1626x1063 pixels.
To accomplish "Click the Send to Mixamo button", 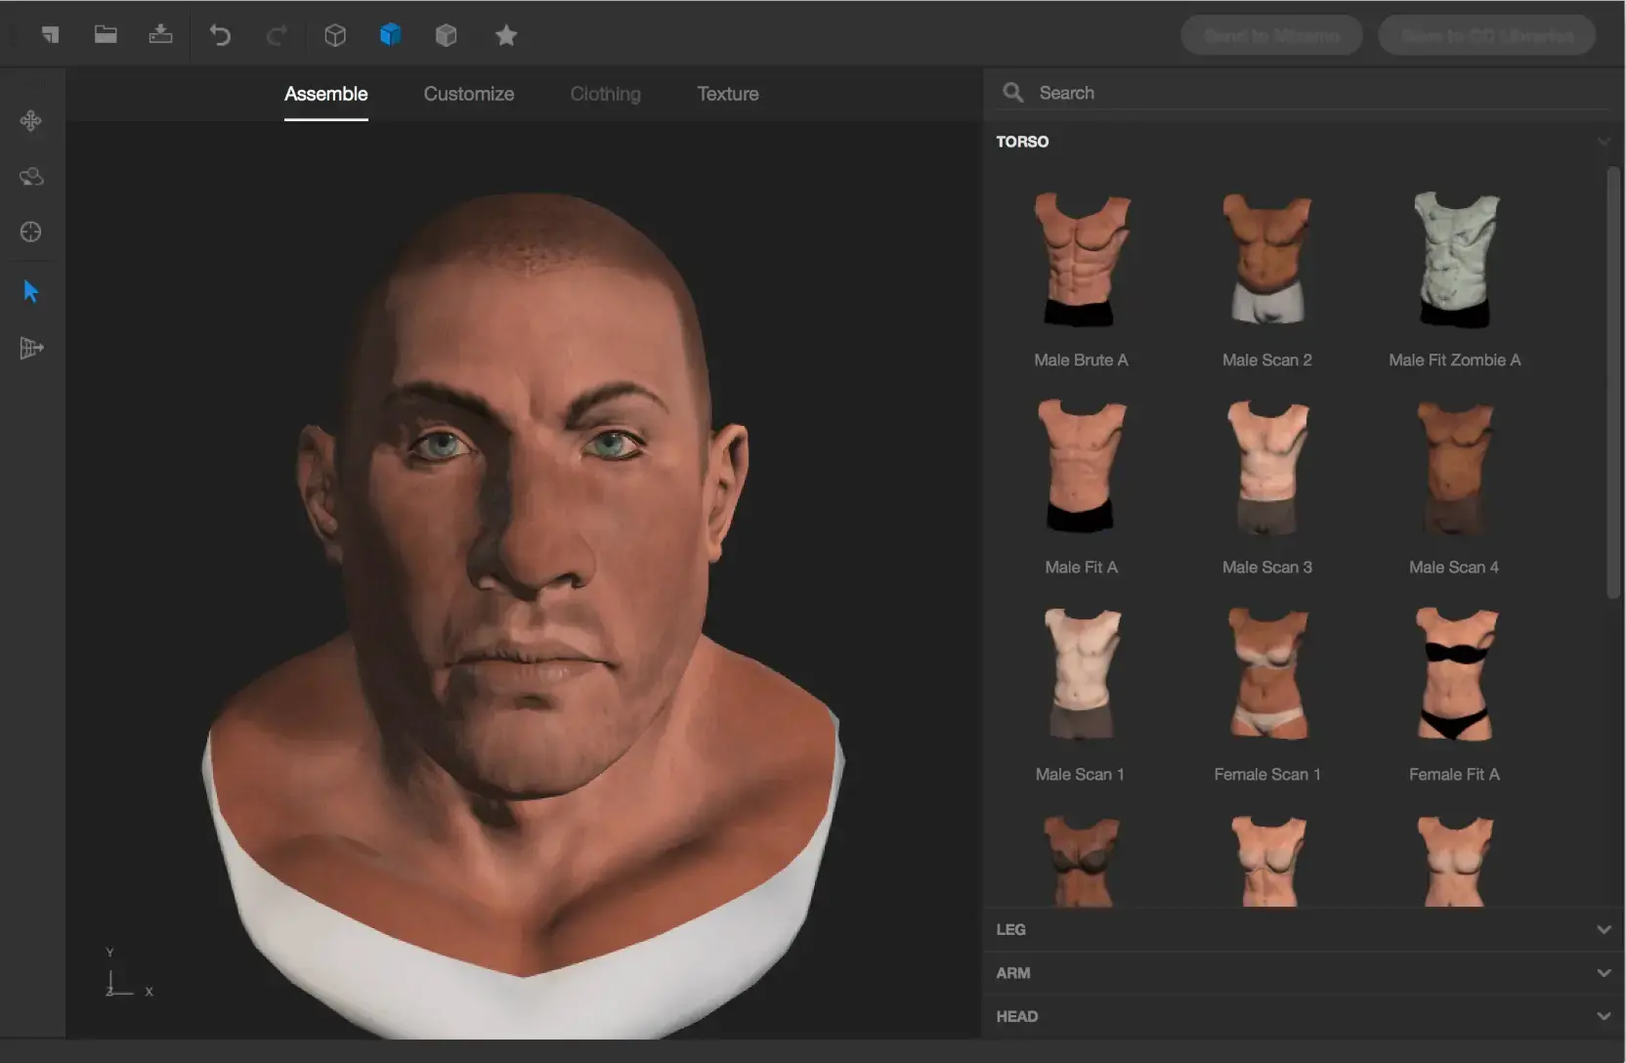I will pos(1270,35).
